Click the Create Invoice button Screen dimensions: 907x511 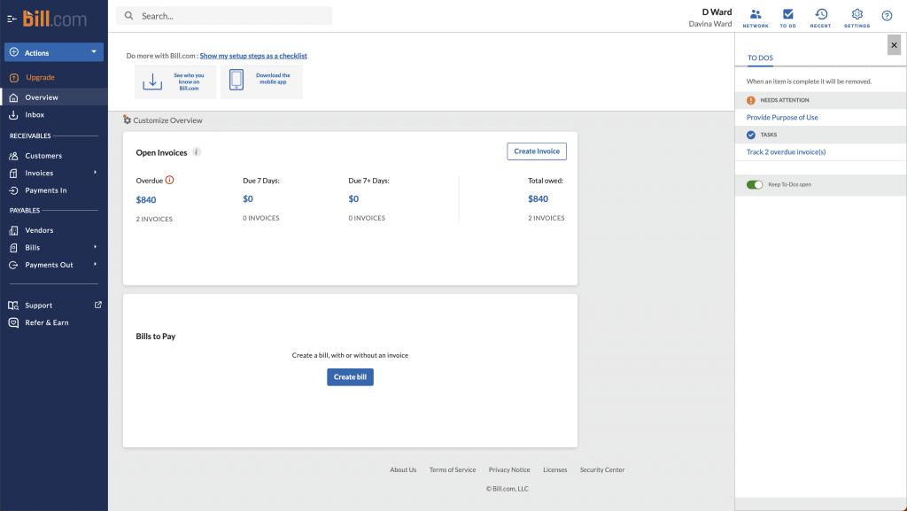coord(537,151)
